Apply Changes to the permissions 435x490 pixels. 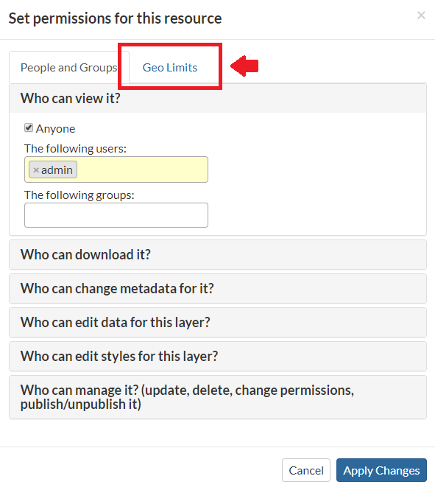(x=381, y=470)
